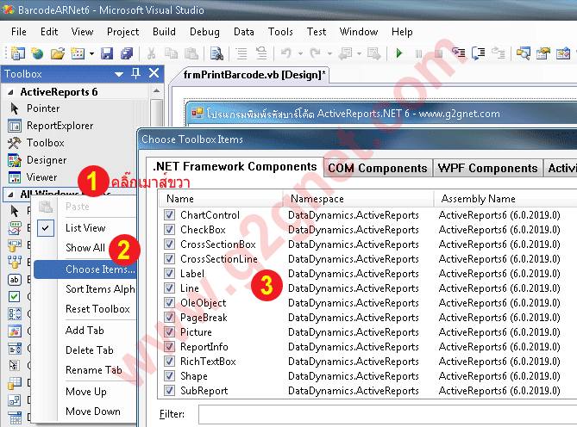Click the Undo arrow icon
Viewport: 577px width, 427px height.
pos(286,53)
